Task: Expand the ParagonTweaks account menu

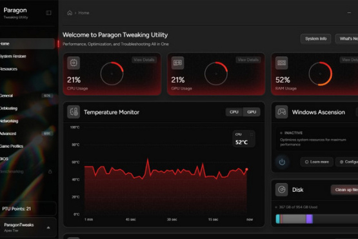Action: tap(48, 227)
